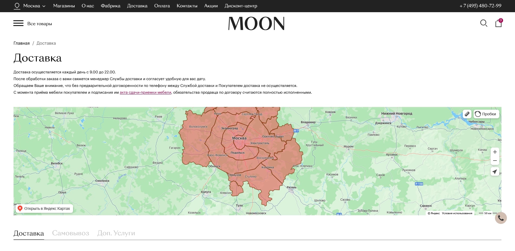The width and height of the screenshot is (515, 251).
Task: Open Условия использования map link
Action: pyautogui.click(x=457, y=213)
